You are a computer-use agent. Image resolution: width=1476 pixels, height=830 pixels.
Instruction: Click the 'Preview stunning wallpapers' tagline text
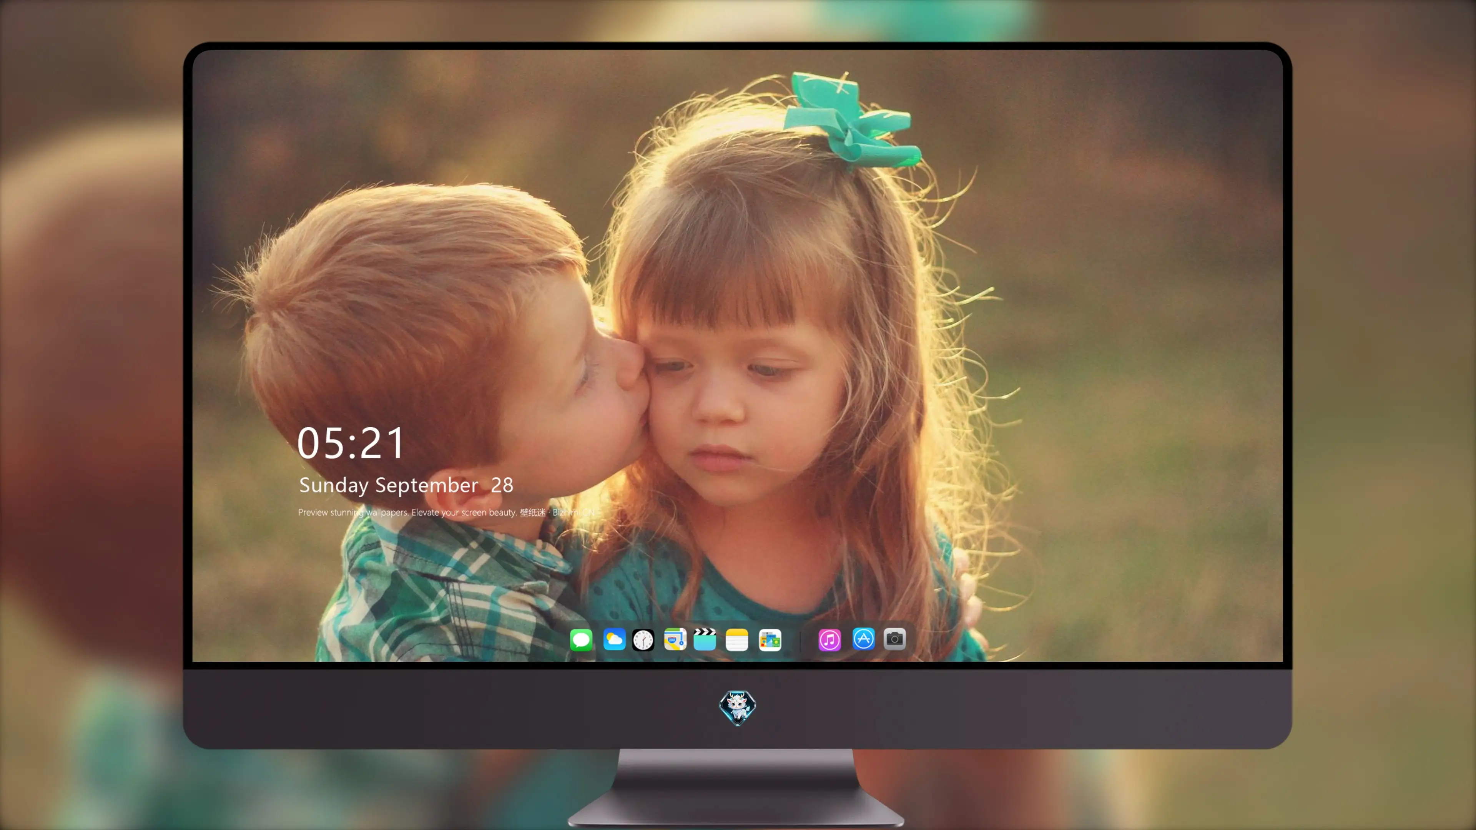[447, 512]
